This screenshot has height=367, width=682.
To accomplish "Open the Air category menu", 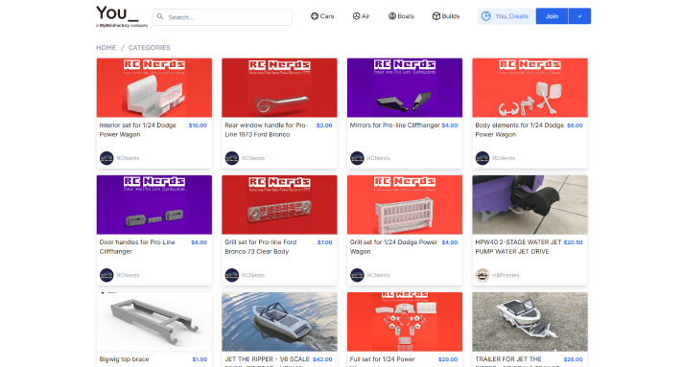I will point(361,16).
